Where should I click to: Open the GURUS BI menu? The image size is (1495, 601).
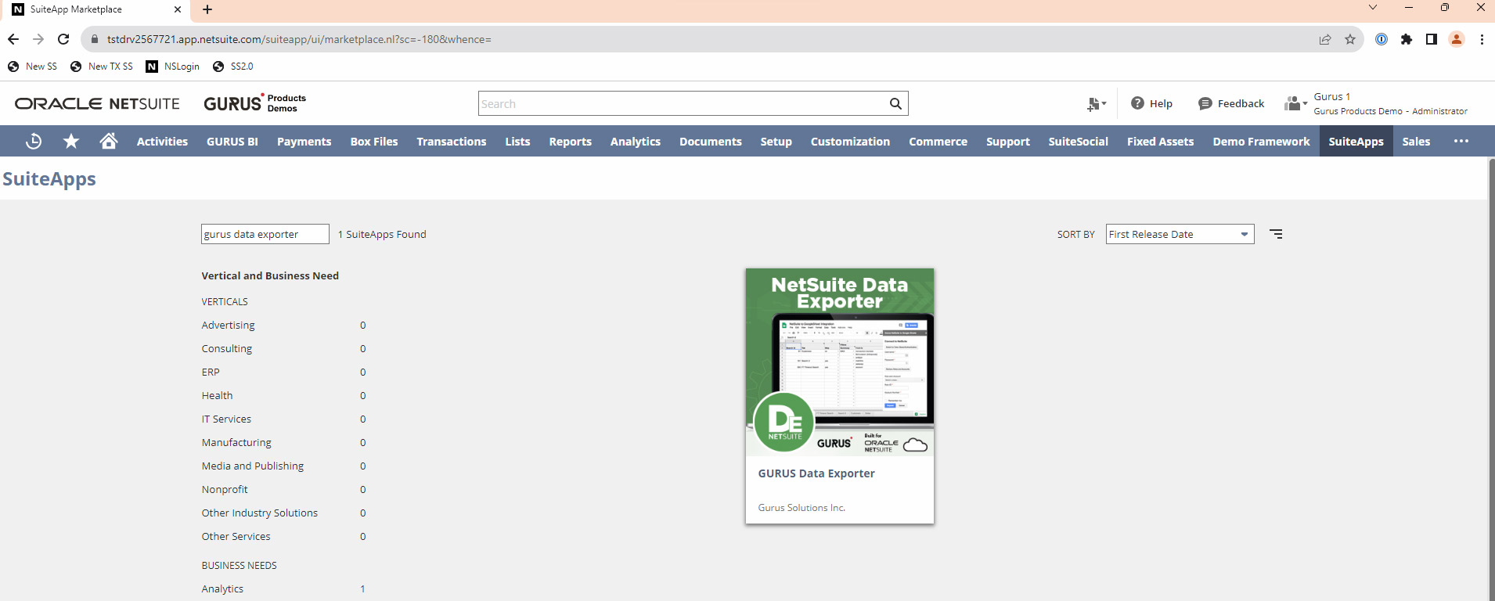point(232,142)
